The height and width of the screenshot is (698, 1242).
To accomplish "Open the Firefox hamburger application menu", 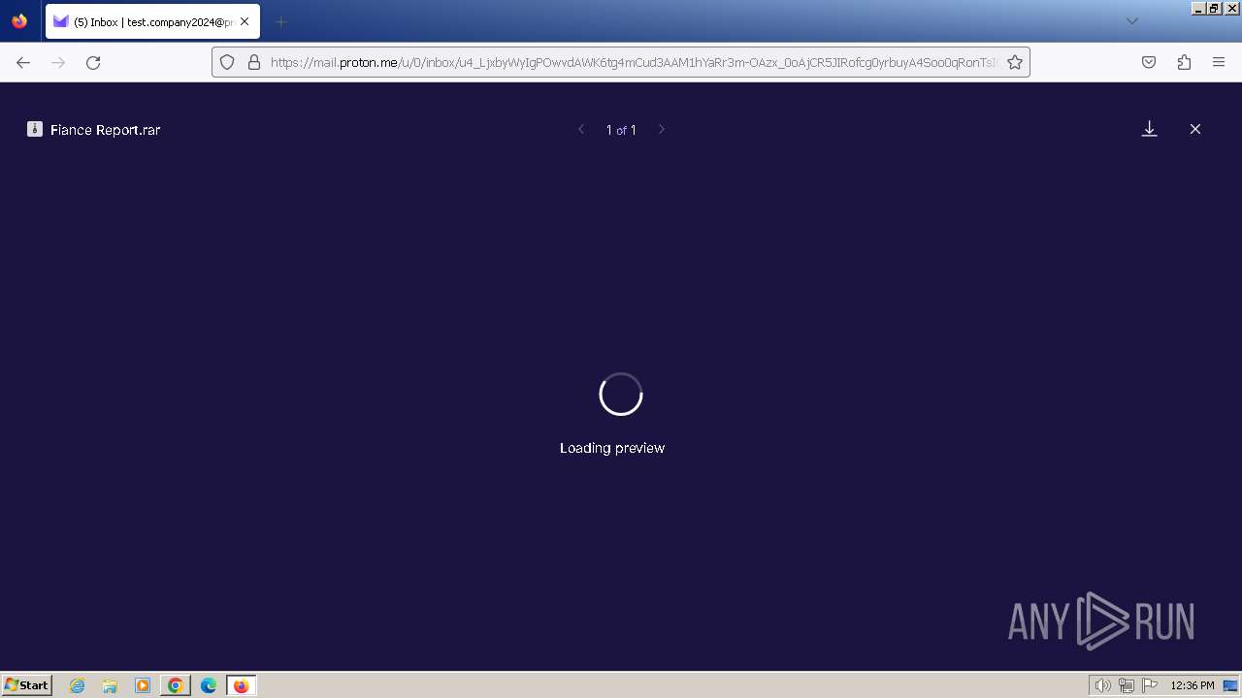I will (1219, 62).
